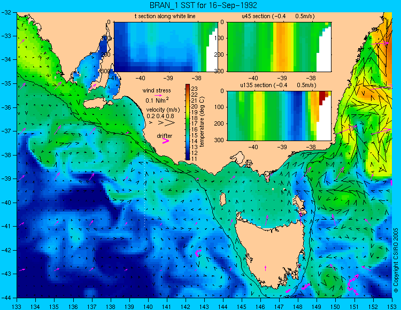The width and height of the screenshot is (401, 310).
Task: Click the "-41" latitude label on the left axis
Action: pos(6,227)
